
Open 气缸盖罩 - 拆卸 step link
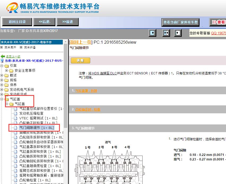86,91
